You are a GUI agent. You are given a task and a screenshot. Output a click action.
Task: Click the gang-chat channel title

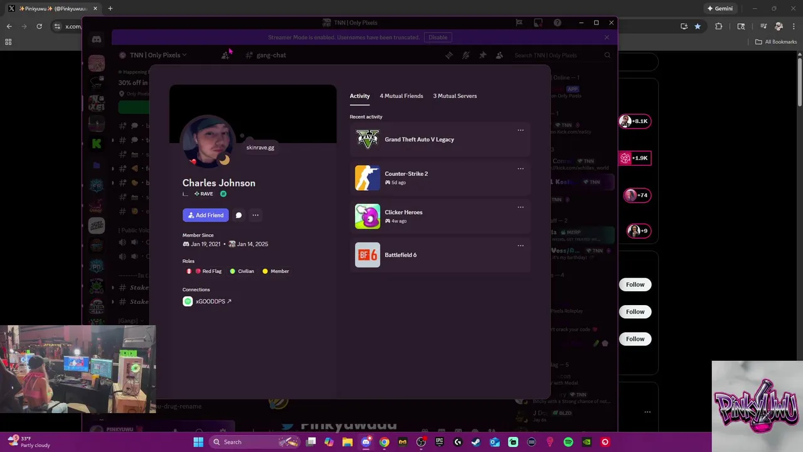click(x=271, y=55)
